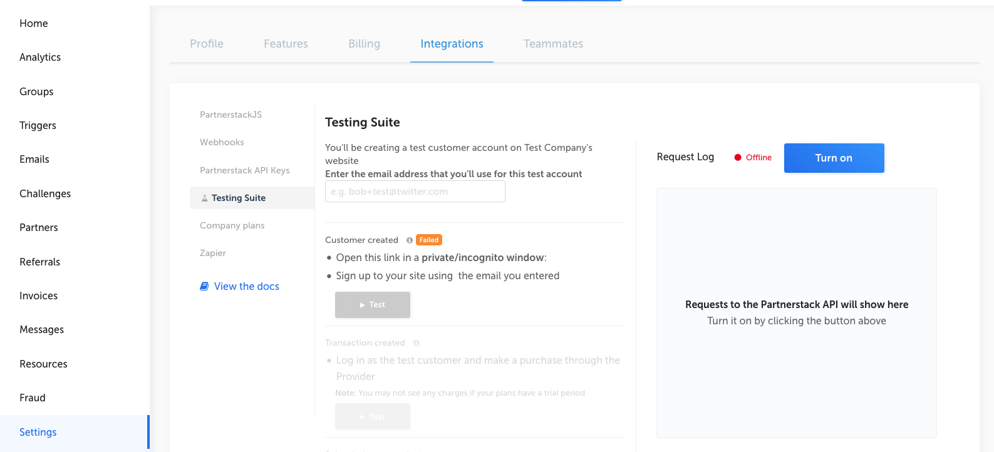Image resolution: width=994 pixels, height=452 pixels.
Task: Go to Referrals in sidebar
Action: pyautogui.click(x=40, y=262)
